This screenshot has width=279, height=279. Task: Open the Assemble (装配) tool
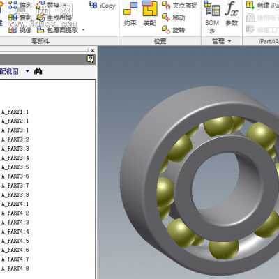(x=149, y=13)
